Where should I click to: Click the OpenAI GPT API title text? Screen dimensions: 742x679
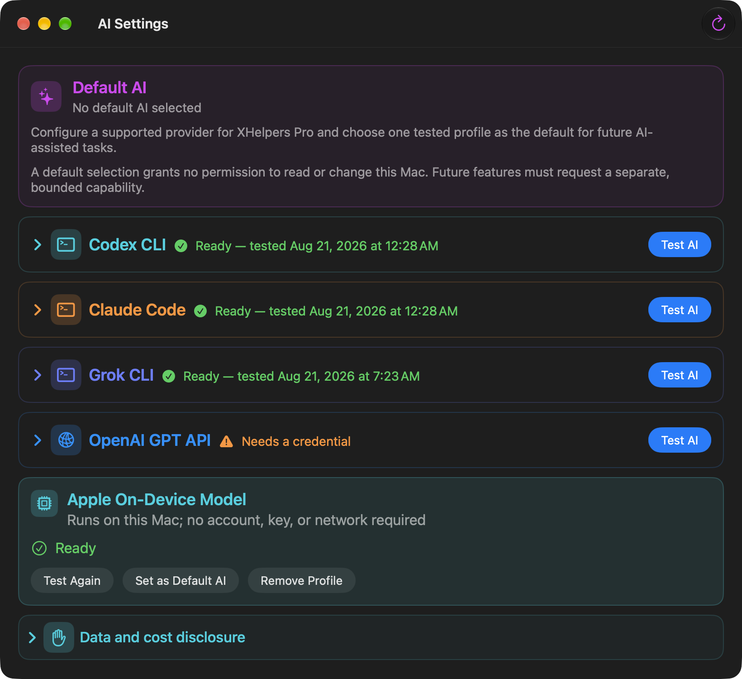pyautogui.click(x=150, y=440)
